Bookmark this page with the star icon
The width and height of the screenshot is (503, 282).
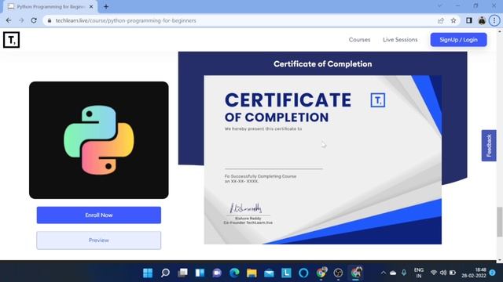tap(453, 20)
